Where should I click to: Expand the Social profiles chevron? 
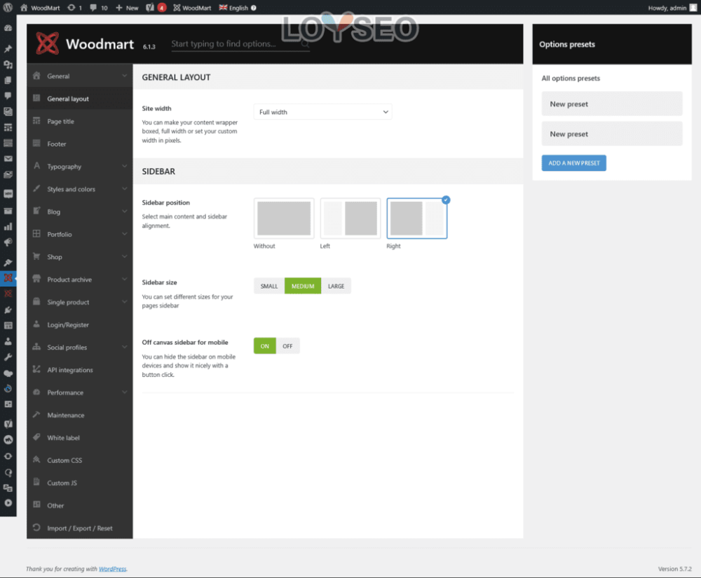(124, 347)
